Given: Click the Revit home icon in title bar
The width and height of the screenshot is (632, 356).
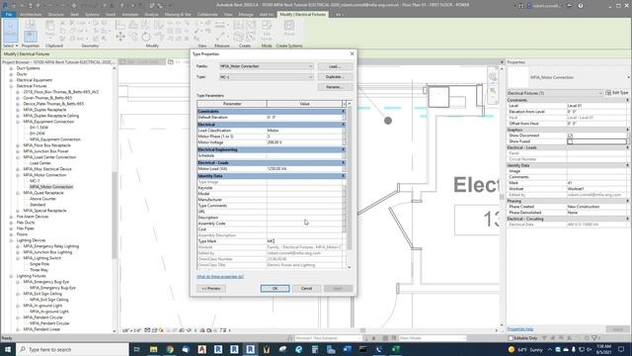Looking at the screenshot, I should tap(5, 6).
